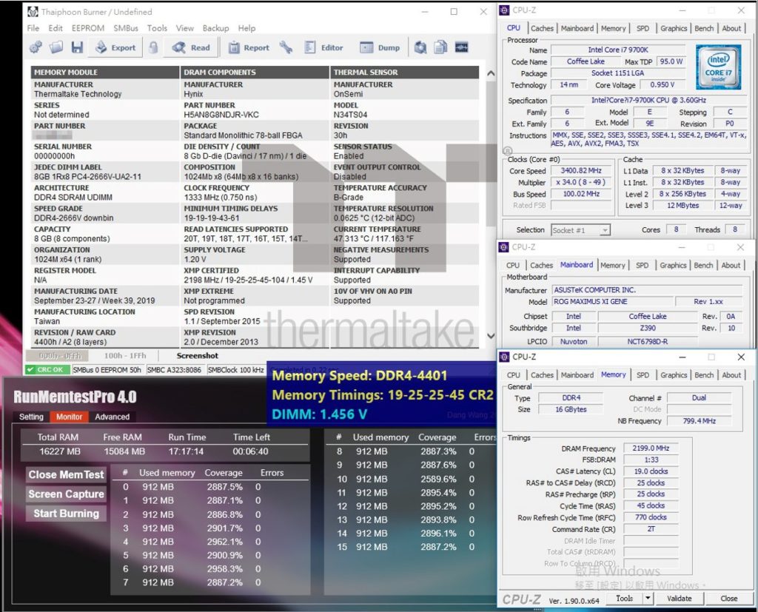Open Memory tab in middle CPU-Z window

click(x=612, y=266)
